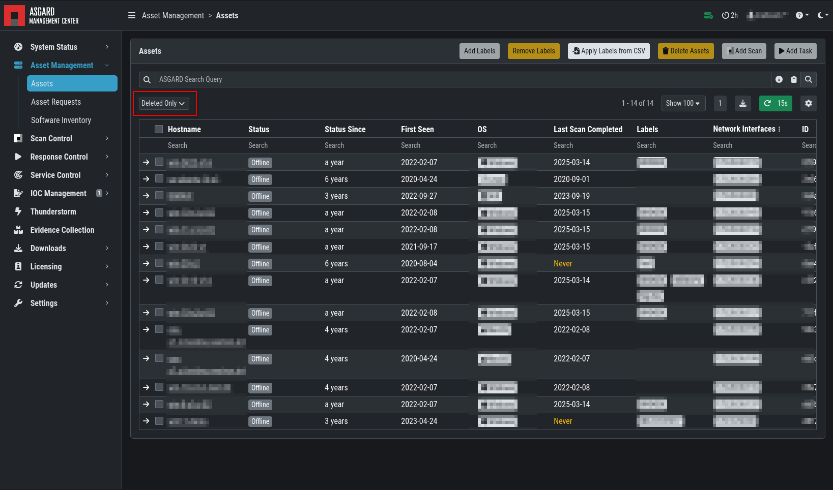Expand the Updates sidebar section

coord(61,285)
